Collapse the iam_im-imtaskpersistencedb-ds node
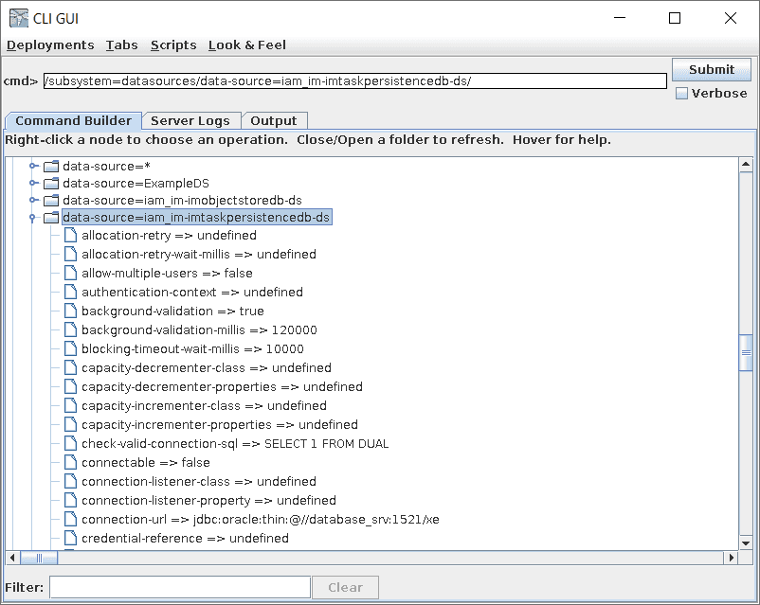Viewport: 760px width, 605px height. (x=33, y=218)
